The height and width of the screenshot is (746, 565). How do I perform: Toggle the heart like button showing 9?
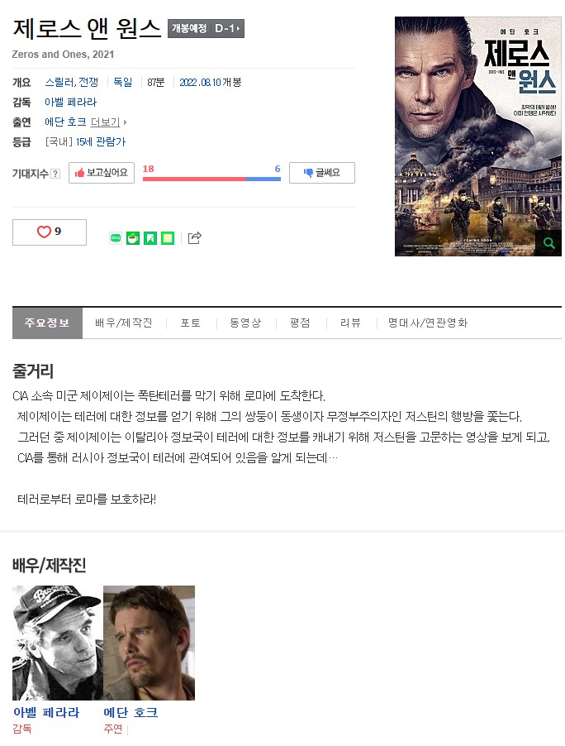50,232
